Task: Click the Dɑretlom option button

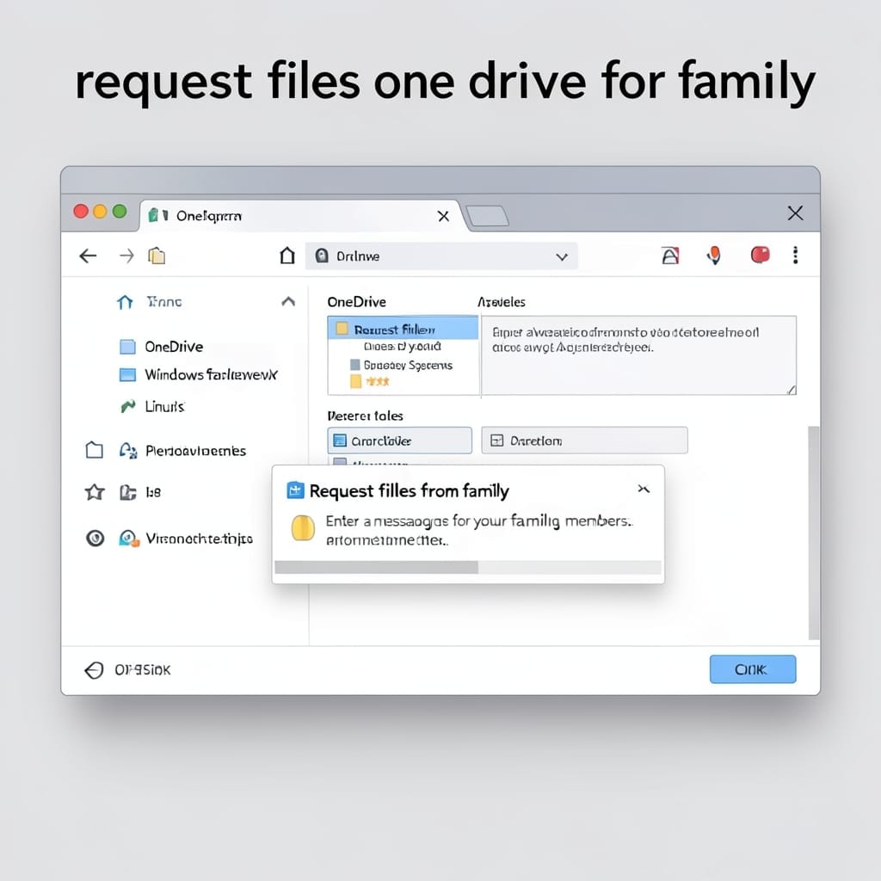Action: (x=584, y=440)
